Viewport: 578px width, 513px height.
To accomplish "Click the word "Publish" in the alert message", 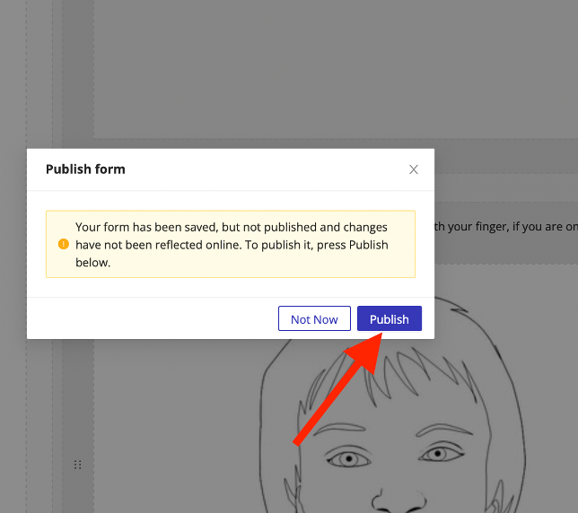I will (x=368, y=244).
